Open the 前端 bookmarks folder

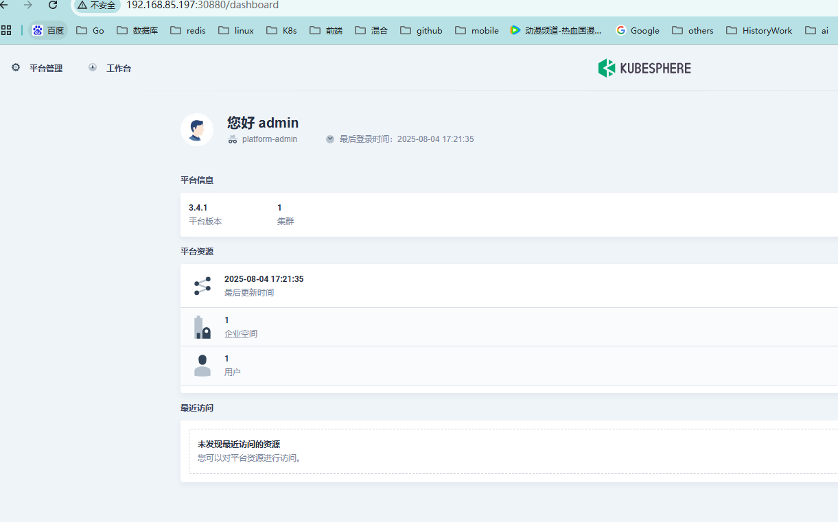(x=326, y=30)
